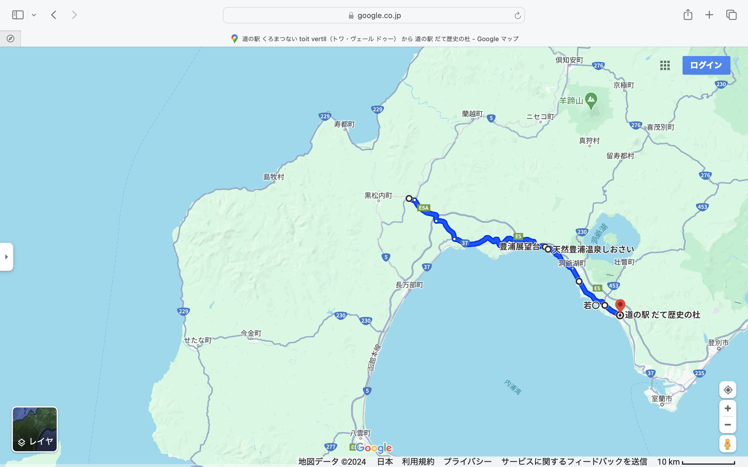Open the Share sheet icon
748x467 pixels.
point(688,15)
